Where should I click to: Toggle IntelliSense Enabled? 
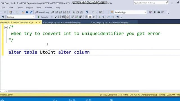coord(67,17)
